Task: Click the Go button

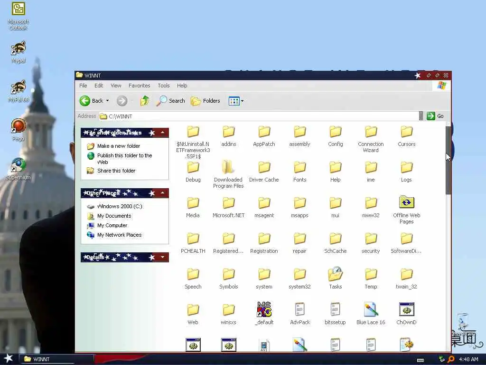Action: 435,116
